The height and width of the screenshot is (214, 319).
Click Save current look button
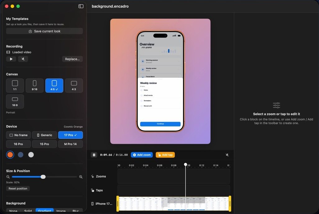point(44,31)
